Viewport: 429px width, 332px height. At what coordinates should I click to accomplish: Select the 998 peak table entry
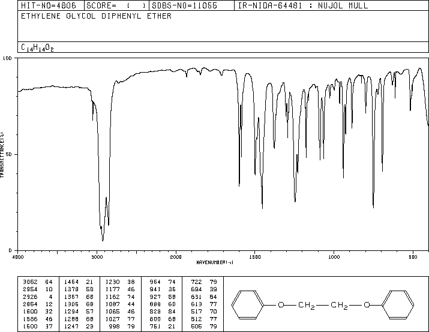[122, 326]
